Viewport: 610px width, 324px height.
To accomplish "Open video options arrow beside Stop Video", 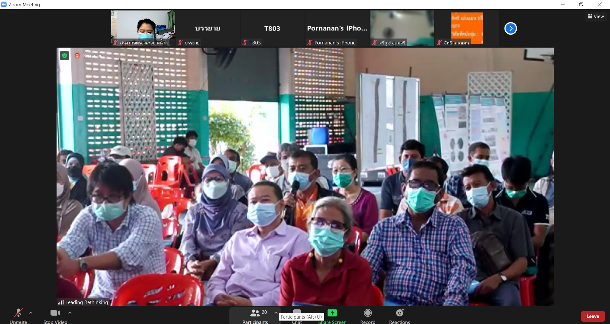I will click(x=70, y=313).
